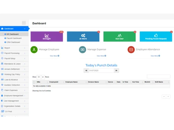Screen dimensions: 174x130
Task: Click the Employee Management person icon
Action: click(2, 95)
